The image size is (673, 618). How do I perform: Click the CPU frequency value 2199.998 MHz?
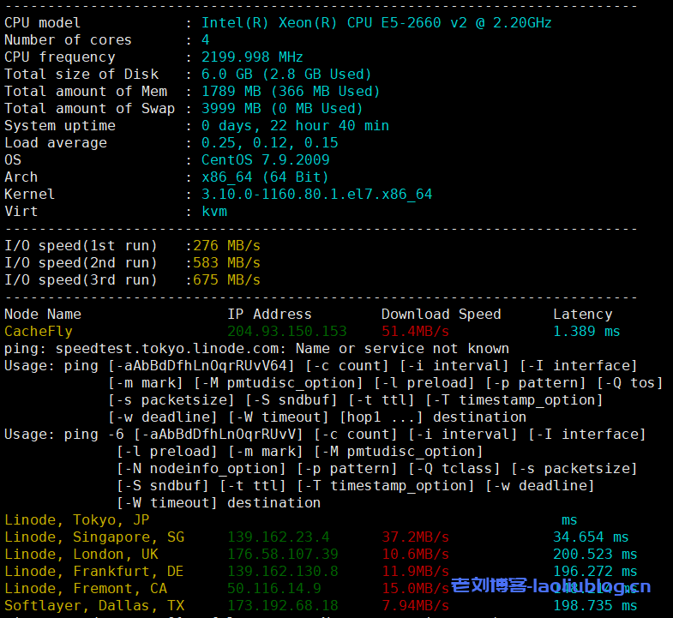pyautogui.click(x=252, y=57)
